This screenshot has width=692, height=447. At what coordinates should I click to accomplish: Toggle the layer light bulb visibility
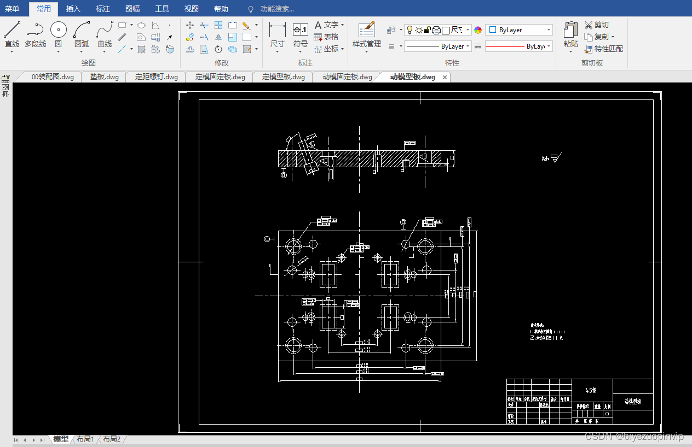point(410,30)
